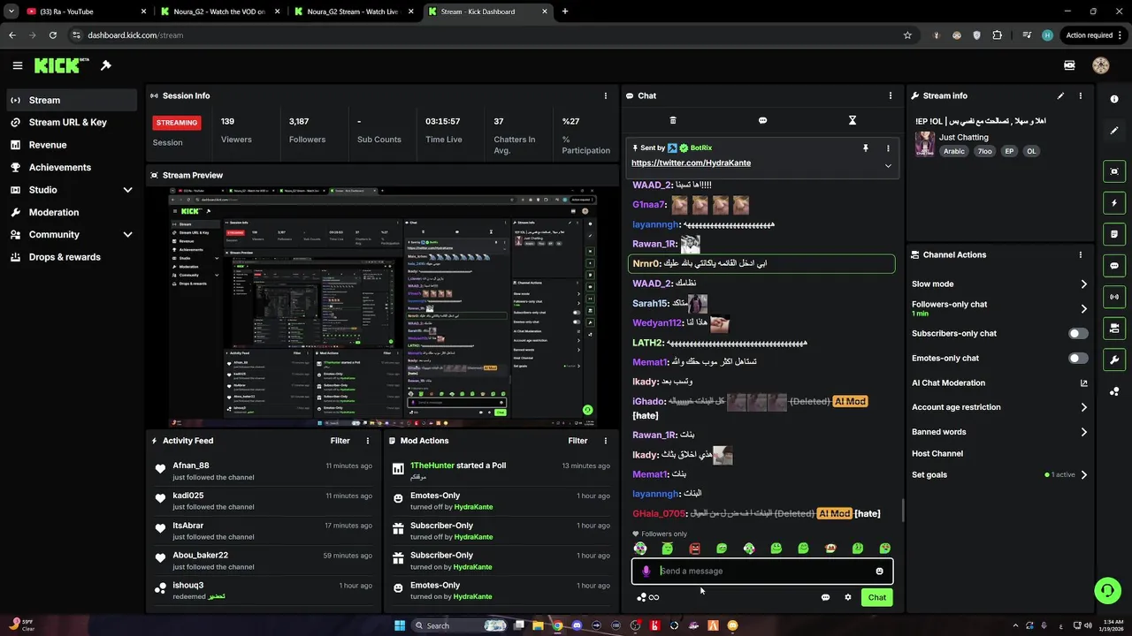Click the channel points infinity icon
Image resolution: width=1132 pixels, height=636 pixels.
pos(648,597)
